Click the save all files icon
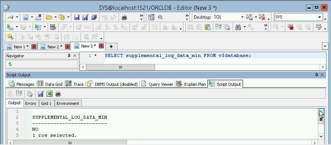This screenshot has height=145, width=331. [94, 17]
